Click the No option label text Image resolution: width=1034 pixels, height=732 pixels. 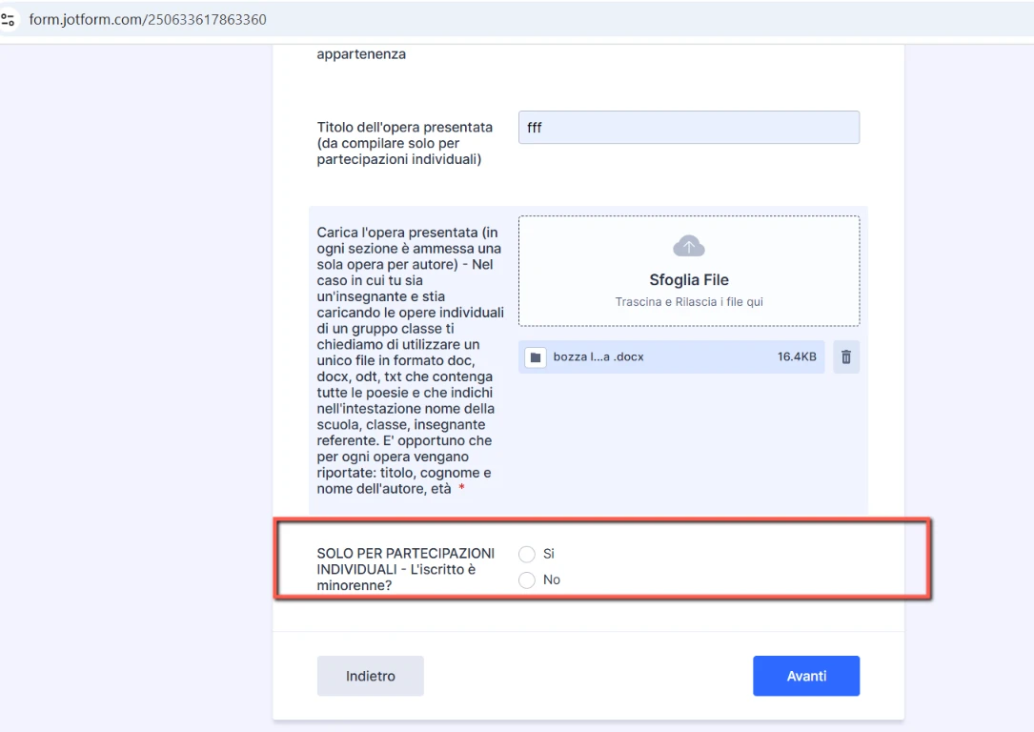click(551, 580)
